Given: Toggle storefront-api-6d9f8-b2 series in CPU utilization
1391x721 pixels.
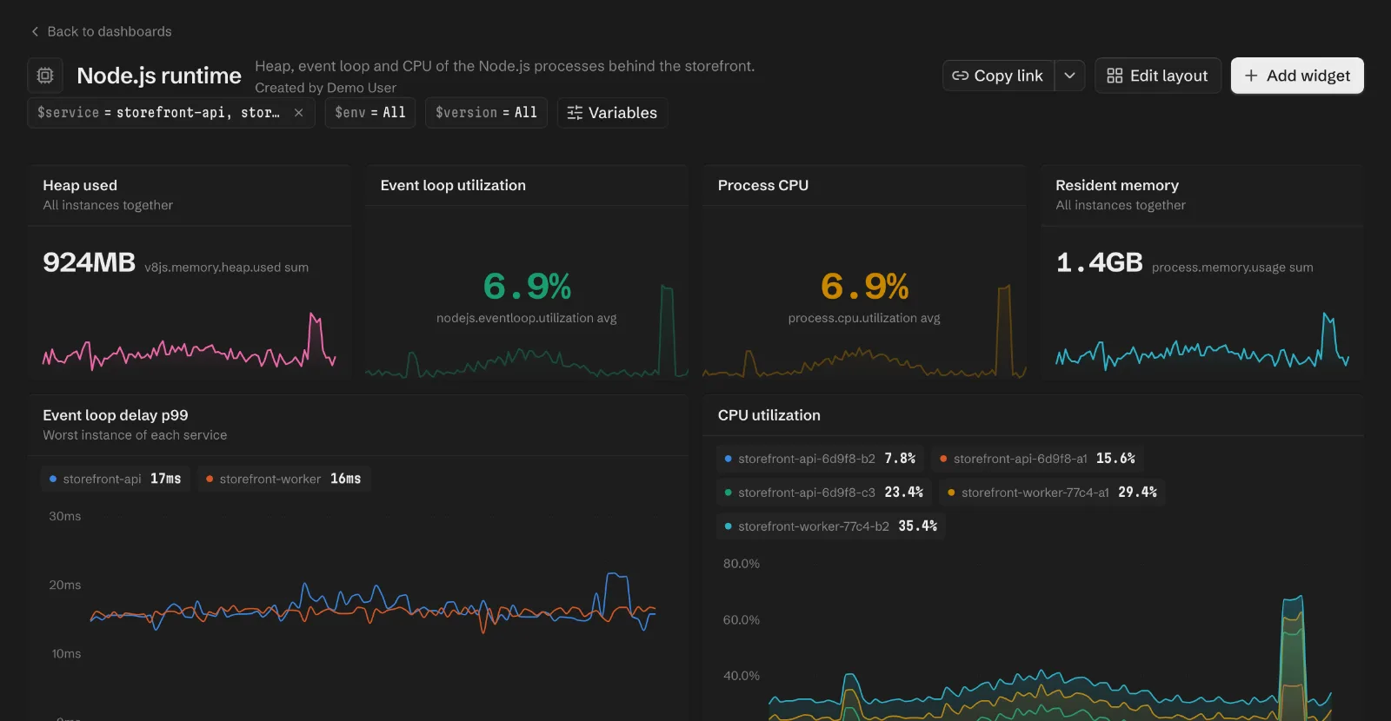Looking at the screenshot, I should pyautogui.click(x=820, y=459).
